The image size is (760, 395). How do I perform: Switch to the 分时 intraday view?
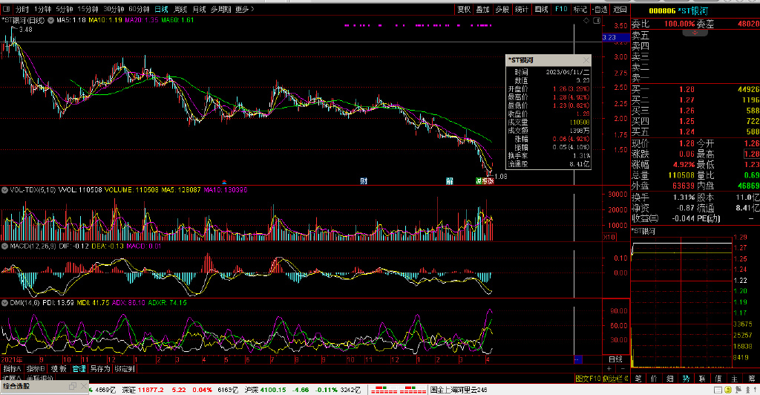(22, 9)
